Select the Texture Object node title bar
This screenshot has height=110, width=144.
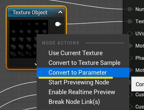(36, 12)
